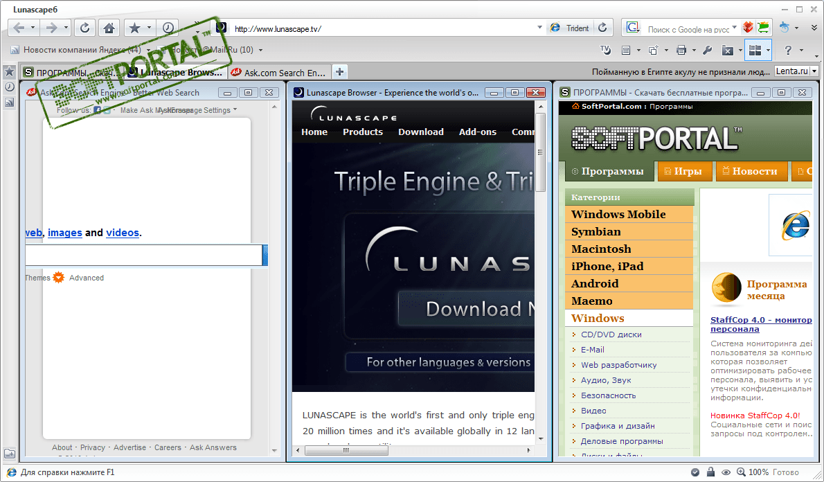824x482 pixels.
Task: Switch to Ask.com Search Engine tab
Action: point(279,73)
